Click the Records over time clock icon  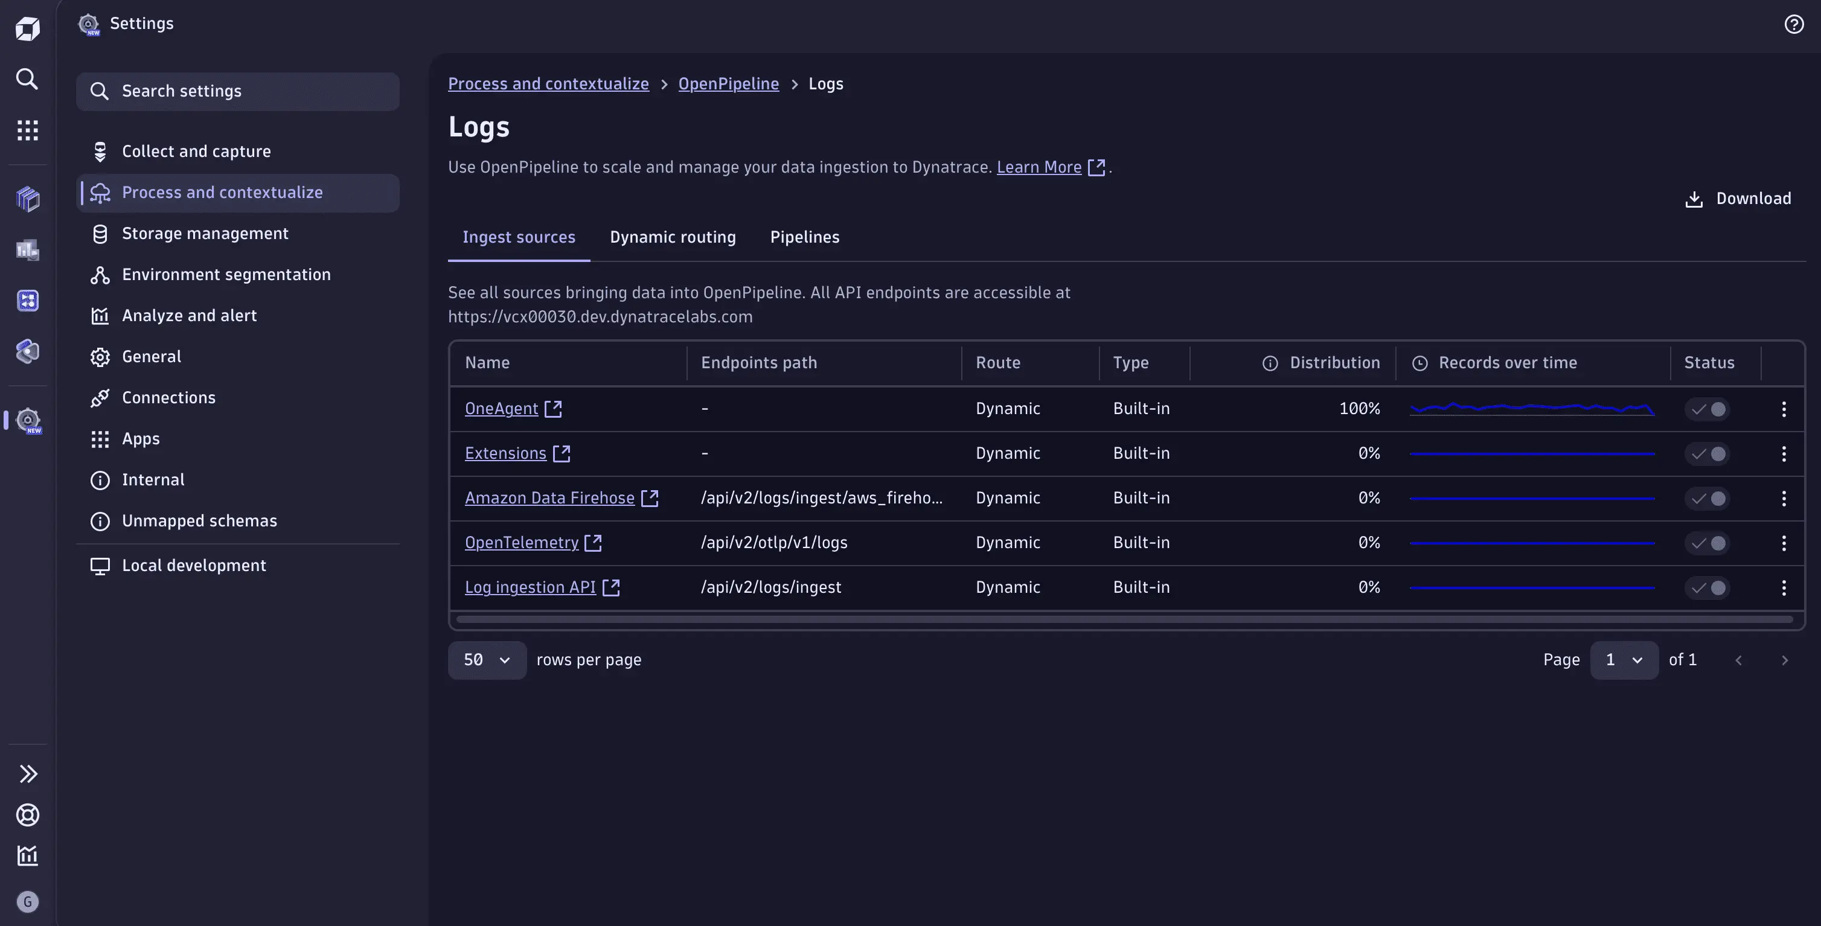[x=1419, y=363]
